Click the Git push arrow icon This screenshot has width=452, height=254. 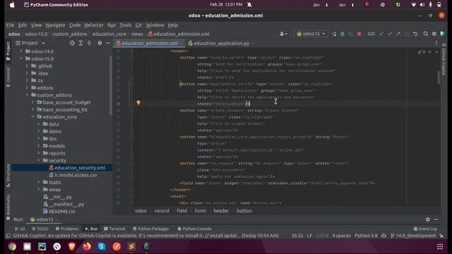click(x=398, y=34)
